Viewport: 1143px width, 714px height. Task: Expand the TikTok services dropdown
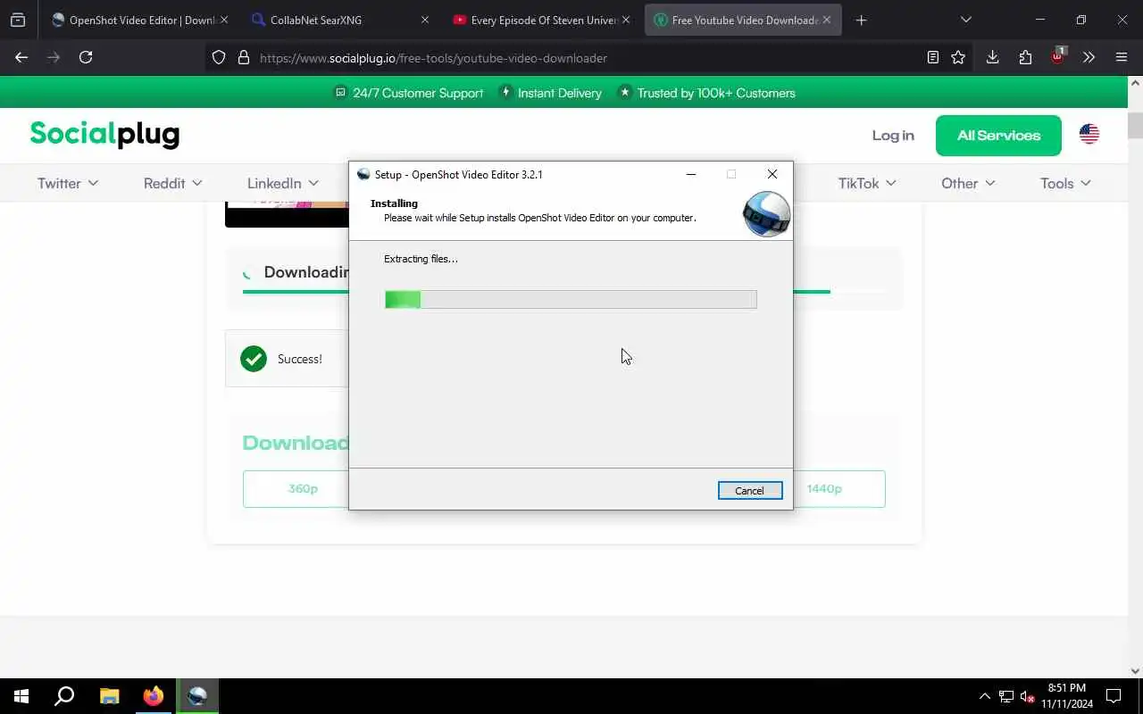point(867,183)
